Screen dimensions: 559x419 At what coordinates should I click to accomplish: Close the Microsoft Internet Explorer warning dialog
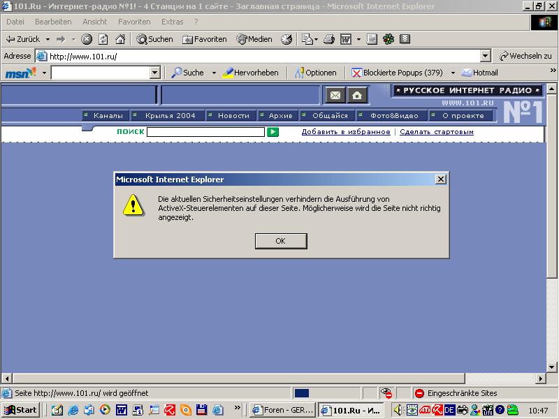click(x=441, y=179)
